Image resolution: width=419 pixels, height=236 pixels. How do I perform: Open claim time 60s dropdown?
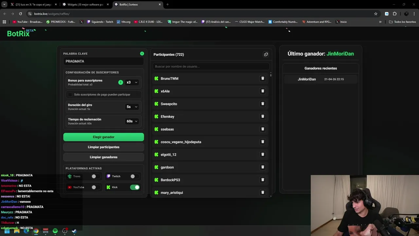point(132,121)
